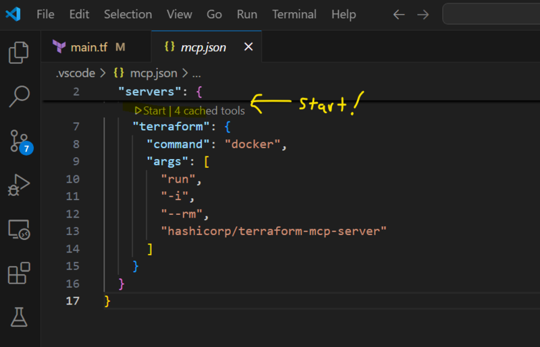Open the Help menu
Viewport: 540px width, 347px height.
pos(344,14)
